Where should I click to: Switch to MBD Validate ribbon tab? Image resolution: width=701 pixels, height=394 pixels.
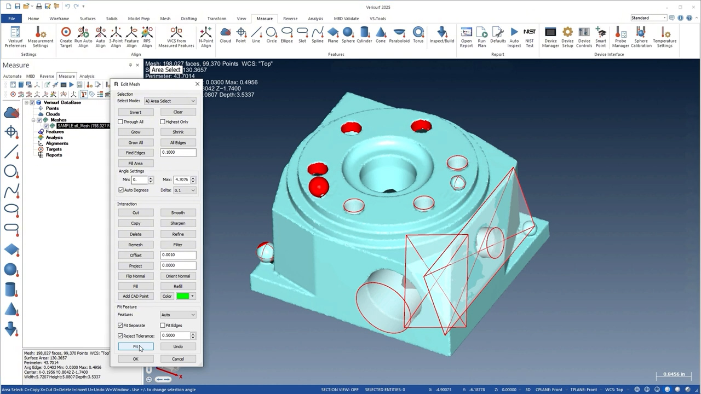(x=346, y=19)
